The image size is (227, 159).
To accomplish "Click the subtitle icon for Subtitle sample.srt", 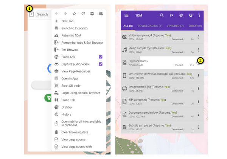I will (124, 127).
